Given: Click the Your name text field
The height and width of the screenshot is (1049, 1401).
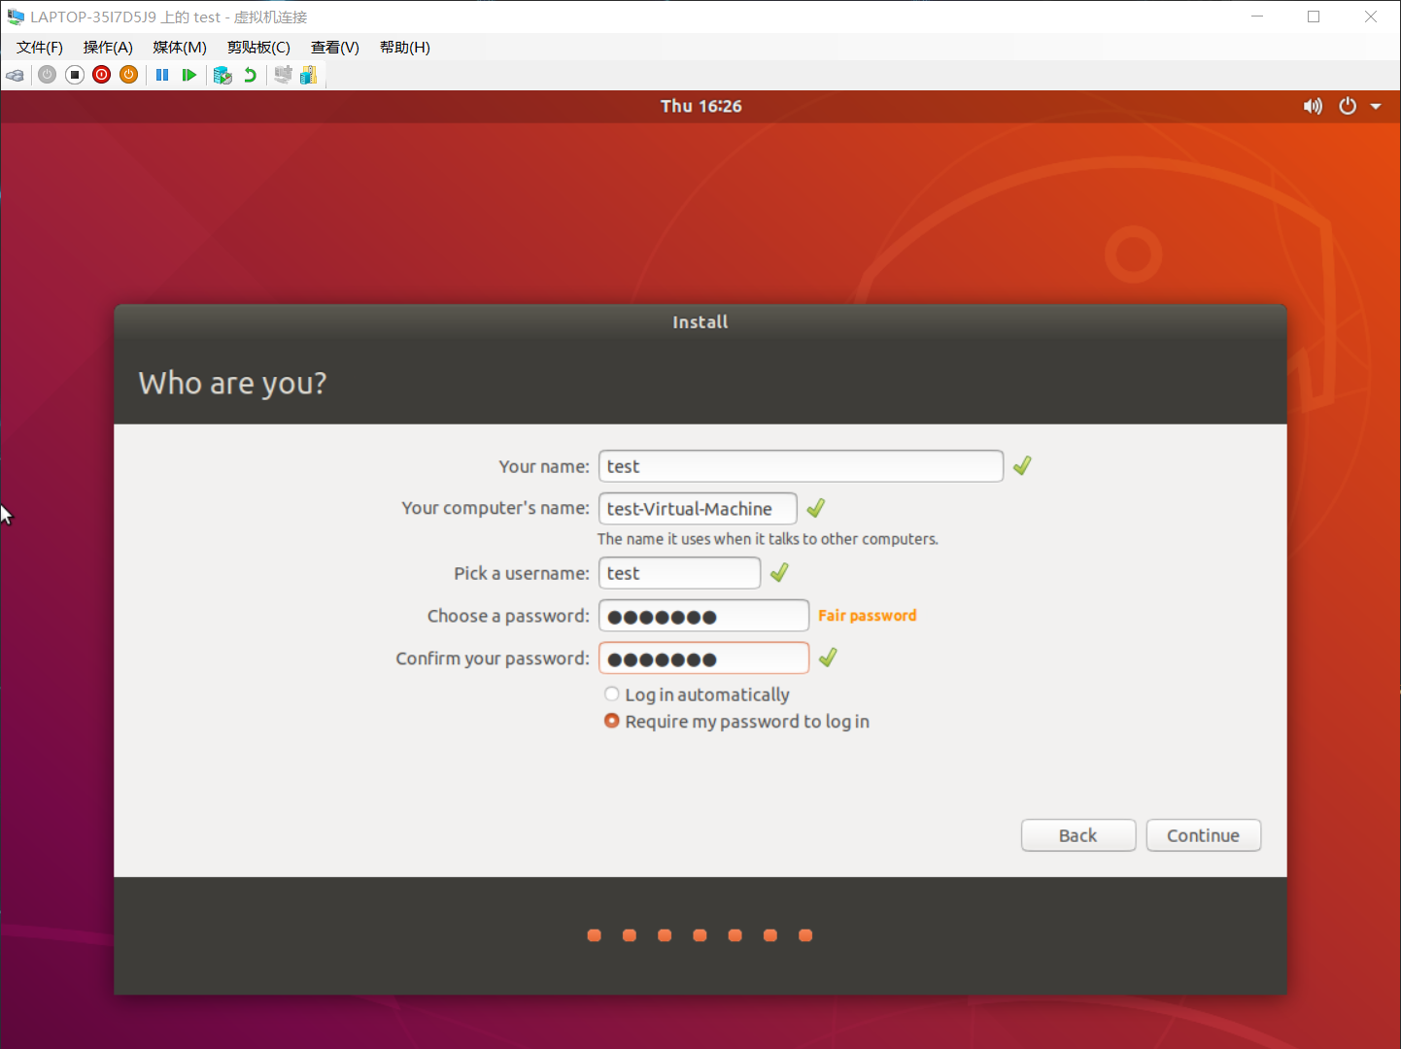Looking at the screenshot, I should [x=801, y=466].
